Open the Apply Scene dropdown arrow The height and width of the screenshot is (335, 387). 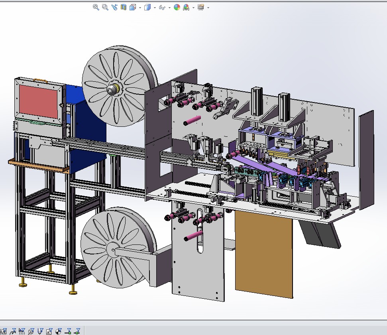(x=193, y=8)
